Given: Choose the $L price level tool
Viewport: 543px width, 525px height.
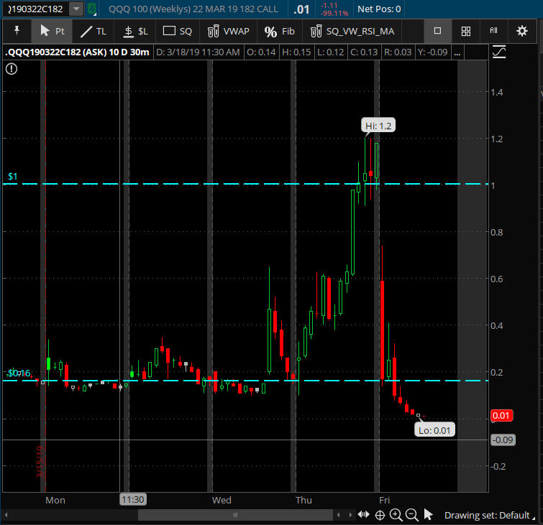Looking at the screenshot, I should point(134,32).
